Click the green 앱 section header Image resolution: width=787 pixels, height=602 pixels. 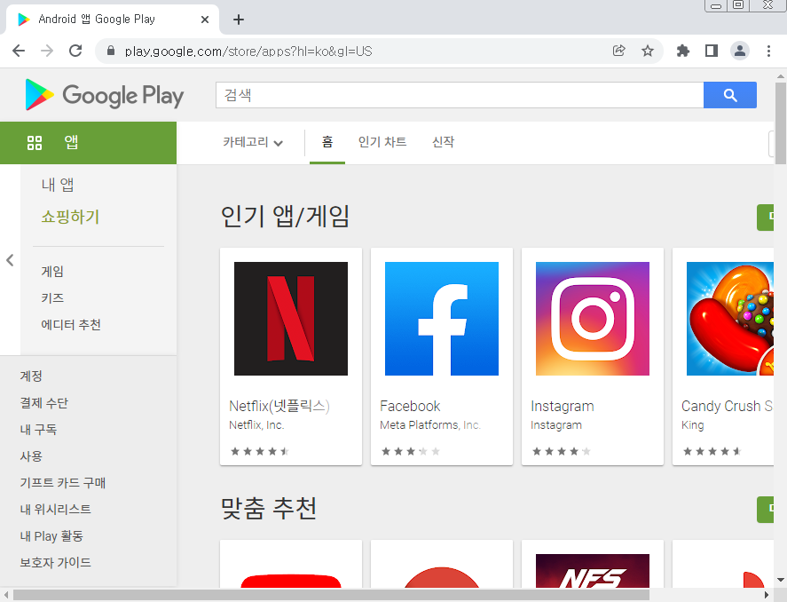[x=89, y=143]
